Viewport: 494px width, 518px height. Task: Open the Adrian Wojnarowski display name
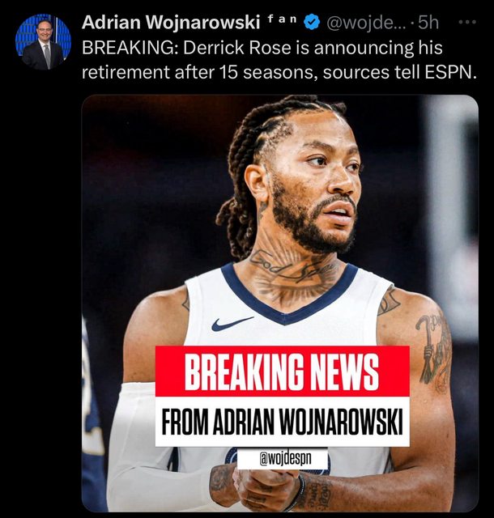click(x=171, y=23)
